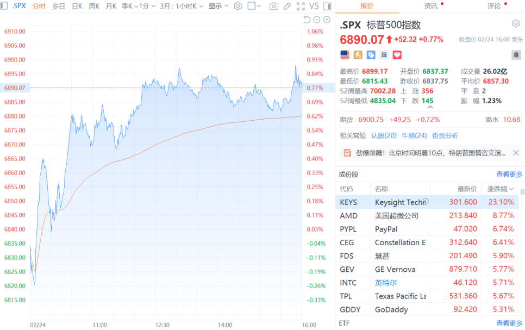This screenshot has width=525, height=330.
Task: Expand chart to fullscreen
Action: coord(300,6)
